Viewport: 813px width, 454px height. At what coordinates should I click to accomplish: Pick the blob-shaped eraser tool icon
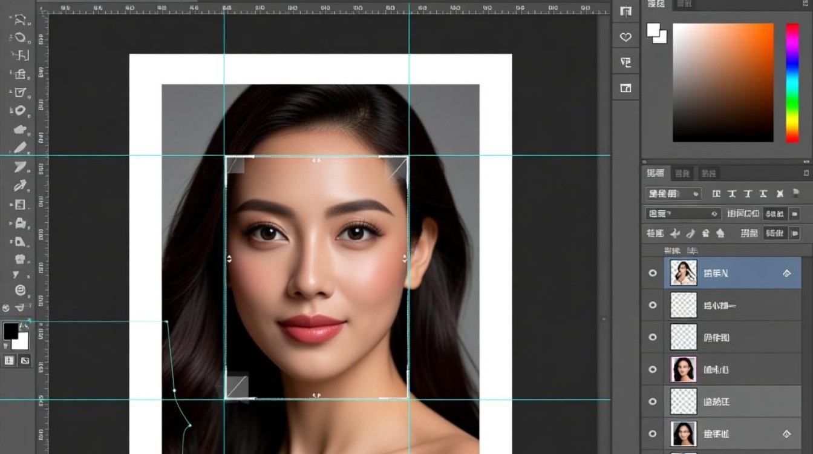(20, 129)
